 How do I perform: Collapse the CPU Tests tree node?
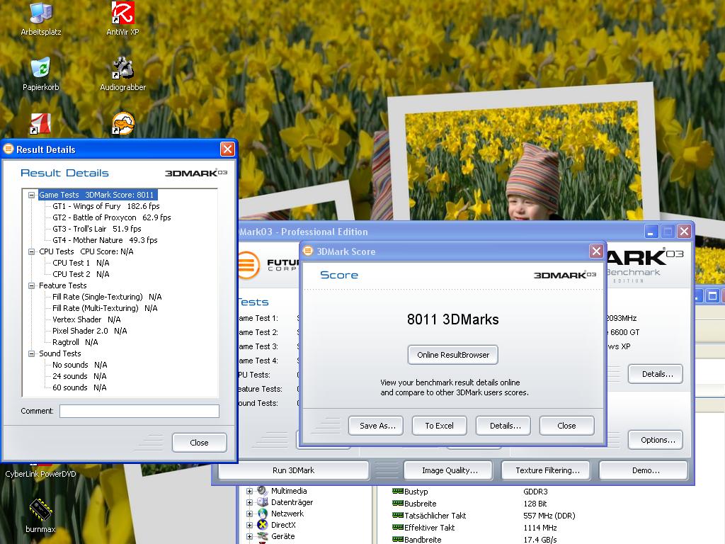coord(31,251)
